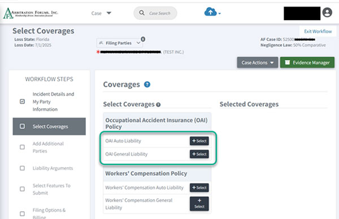Click the Loss State Florida text
The height and width of the screenshot is (219, 339).
coord(32,39)
